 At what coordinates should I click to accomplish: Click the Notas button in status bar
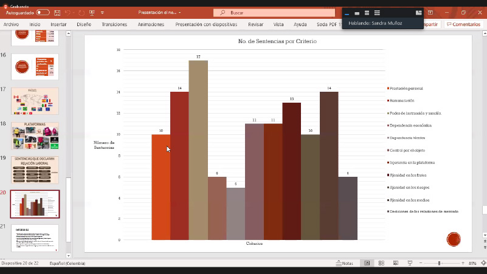click(345, 263)
